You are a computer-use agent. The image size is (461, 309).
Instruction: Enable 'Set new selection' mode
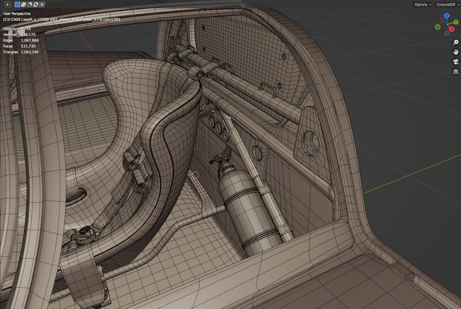pos(18,5)
